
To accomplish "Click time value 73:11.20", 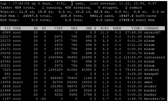I will 134,78.
